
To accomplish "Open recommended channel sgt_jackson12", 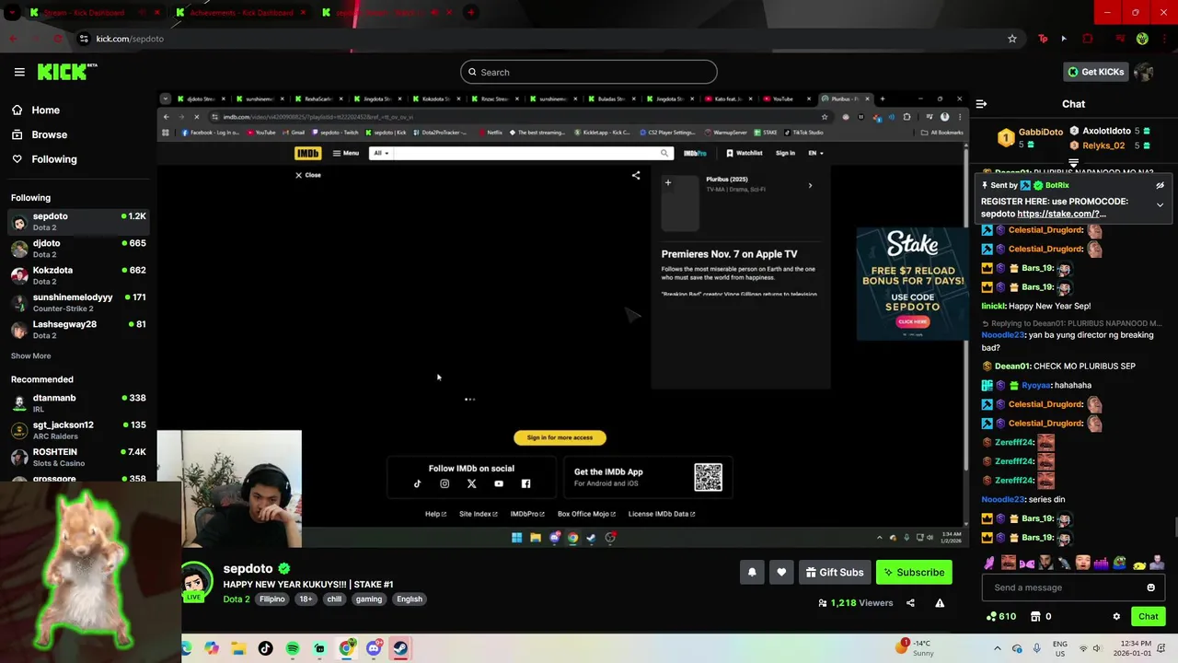I will 78,429.
